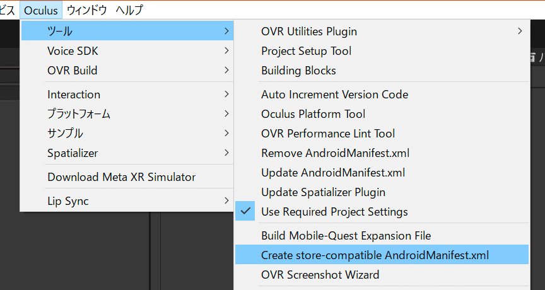Open the Project Setup Tool
This screenshot has width=545, height=290.
306,51
